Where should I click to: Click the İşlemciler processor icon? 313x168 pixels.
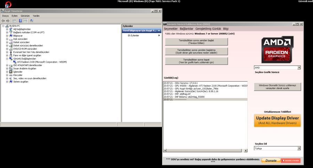11,72
